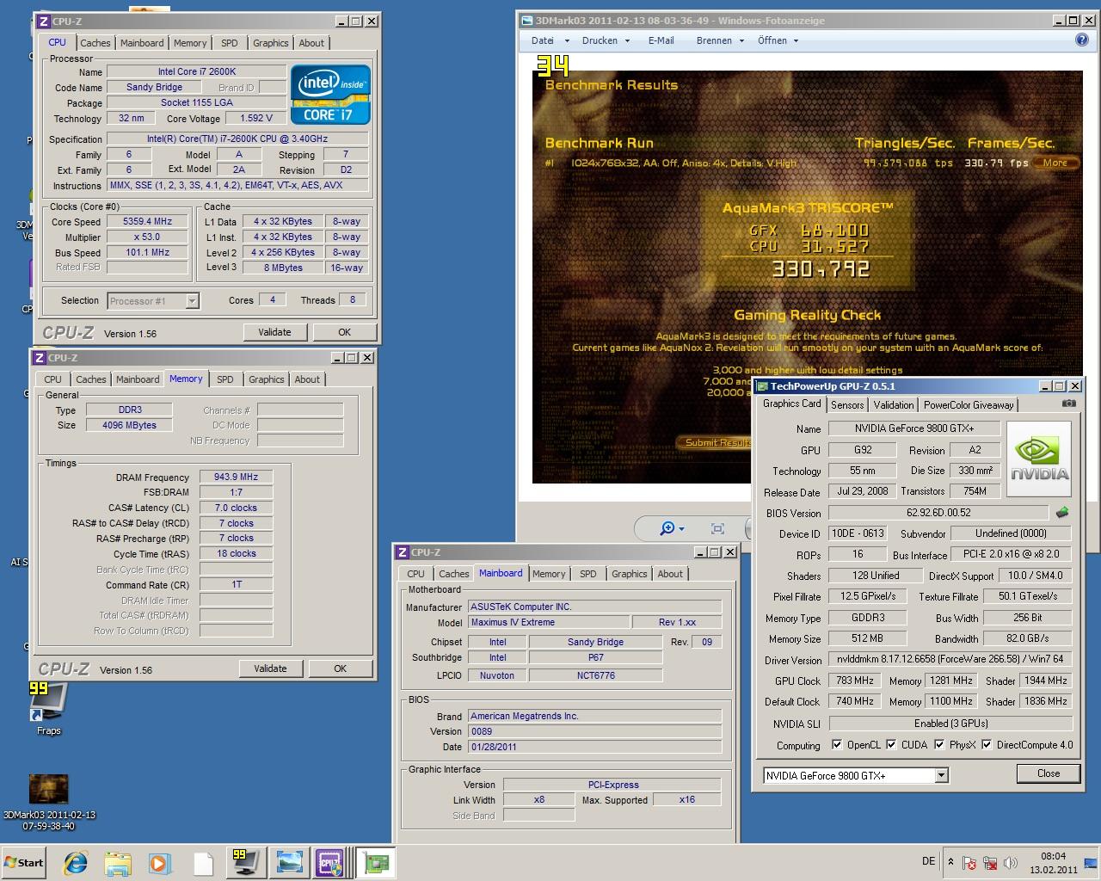Expand the zoom magnifier dropdown arrow
The width and height of the screenshot is (1101, 881).
pos(682,529)
